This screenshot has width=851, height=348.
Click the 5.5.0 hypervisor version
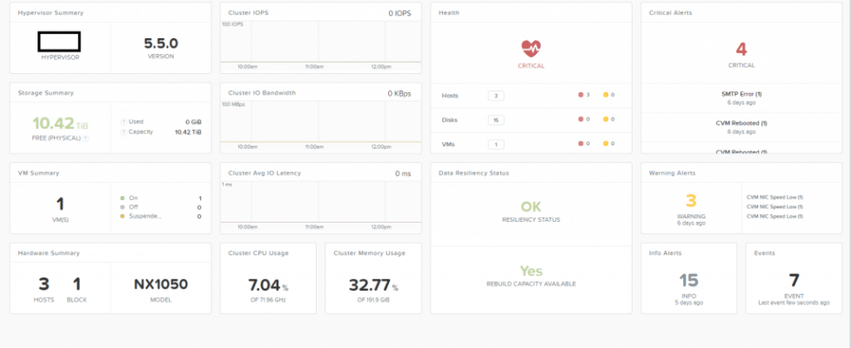(x=161, y=43)
